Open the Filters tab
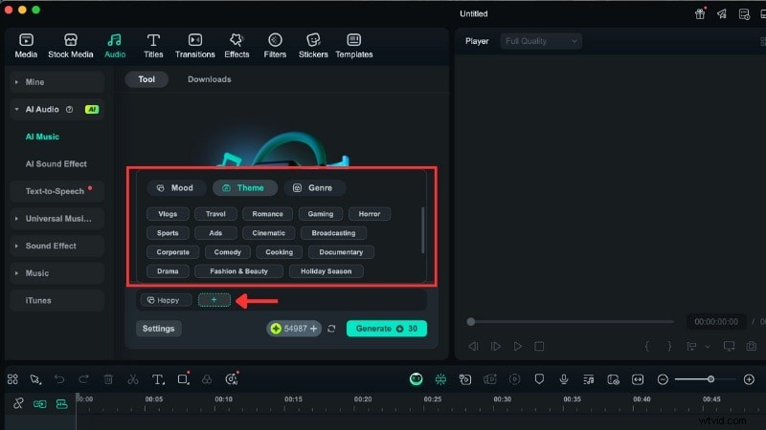This screenshot has width=766, height=430. (x=275, y=46)
